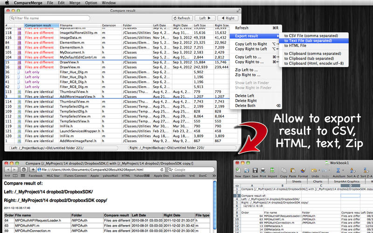This screenshot has height=233, width=373.
Task: Open Top Sites grid icon in Safari
Action: (x=23, y=176)
